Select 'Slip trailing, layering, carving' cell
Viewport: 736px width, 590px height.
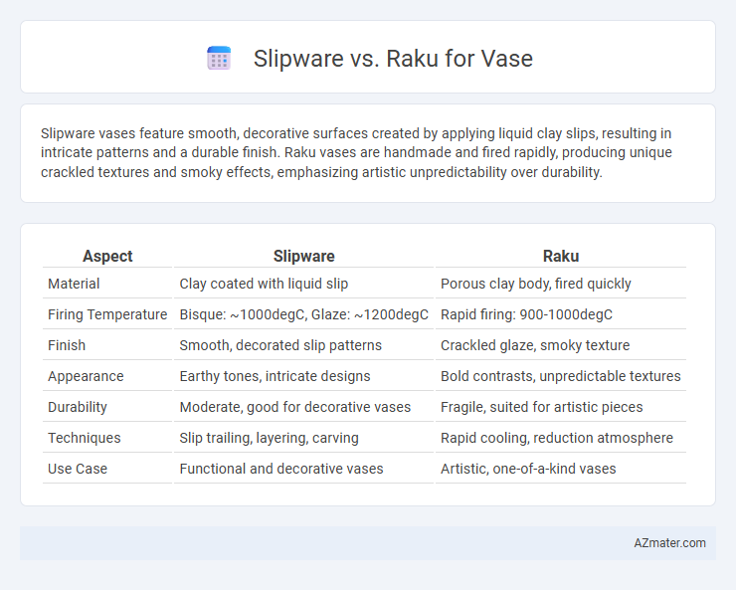pos(269,438)
